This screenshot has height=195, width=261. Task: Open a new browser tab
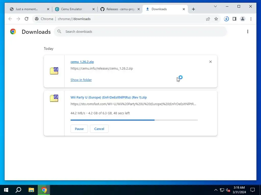(193, 9)
